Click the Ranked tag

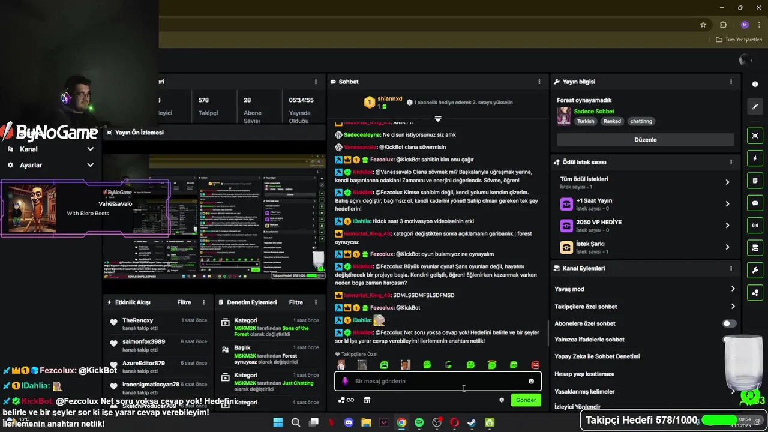pyautogui.click(x=612, y=121)
